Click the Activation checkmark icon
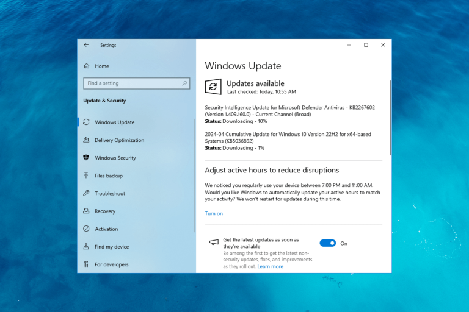 [86, 229]
